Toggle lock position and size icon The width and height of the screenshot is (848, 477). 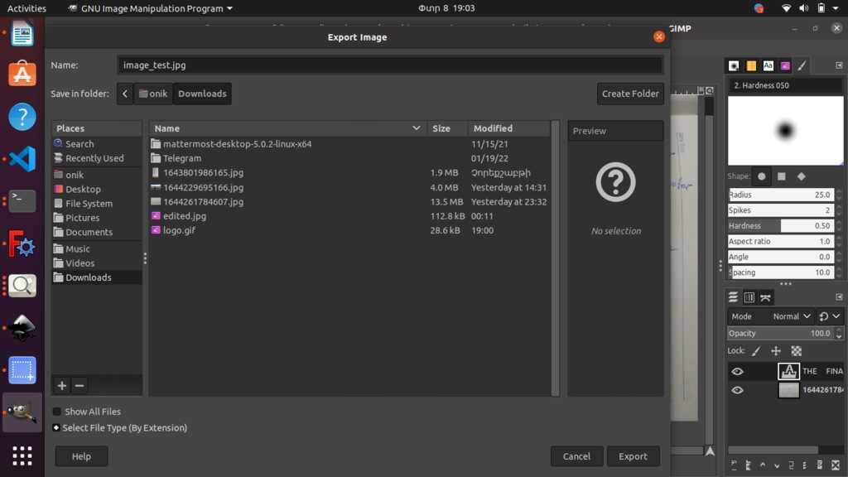pos(775,351)
